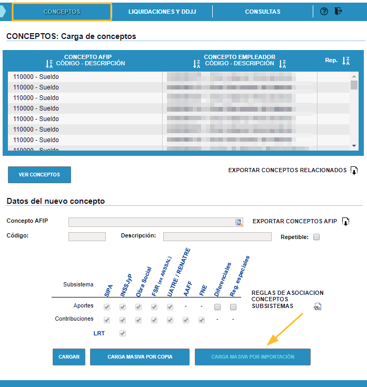Click the concepts list scrollbar thumb
This screenshot has width=367, height=387.
point(354,85)
